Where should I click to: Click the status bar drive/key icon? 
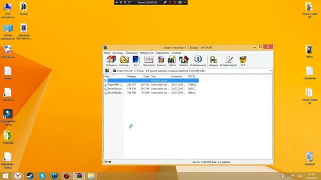107,162
